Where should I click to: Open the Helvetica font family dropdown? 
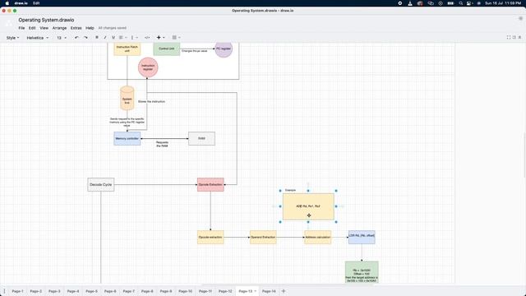pos(38,38)
